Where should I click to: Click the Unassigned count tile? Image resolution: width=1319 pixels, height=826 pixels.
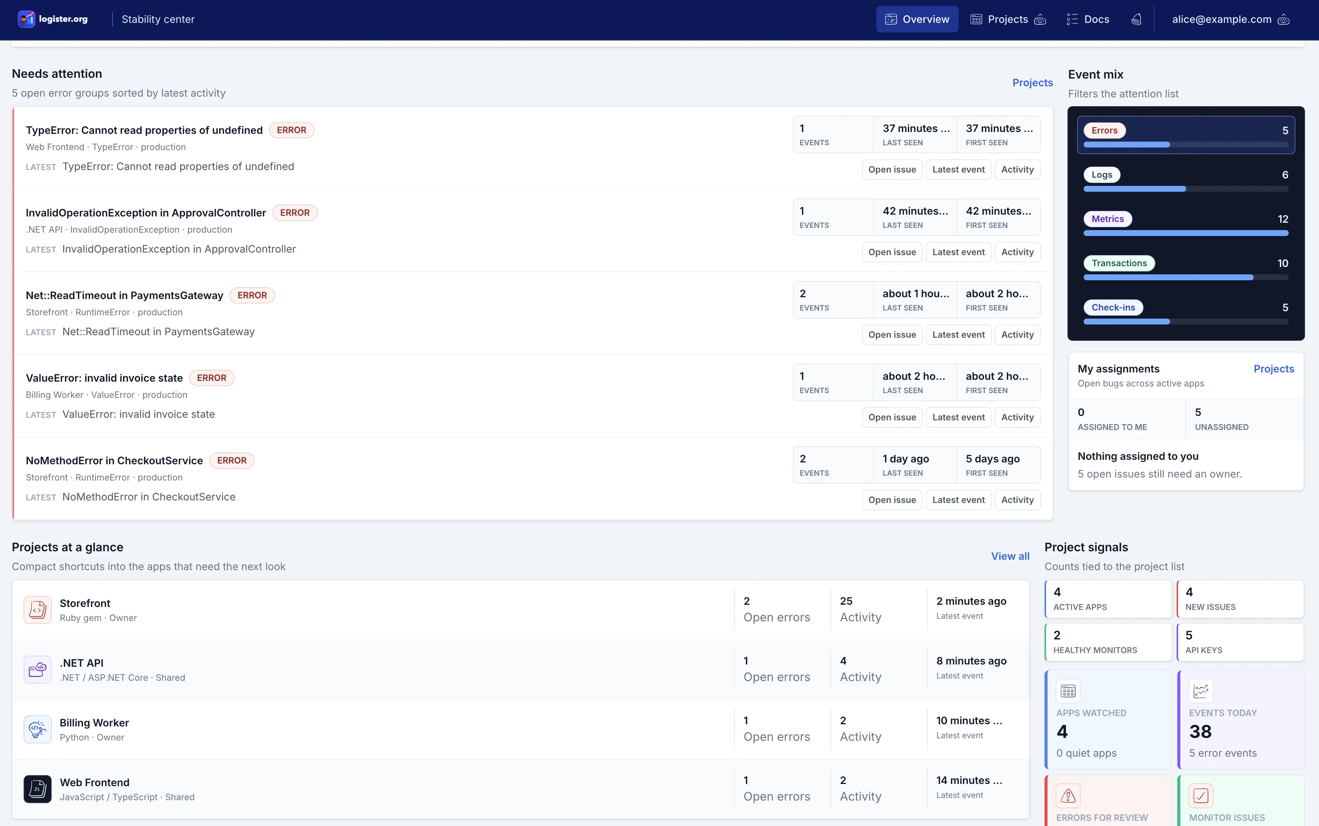[x=1245, y=419]
